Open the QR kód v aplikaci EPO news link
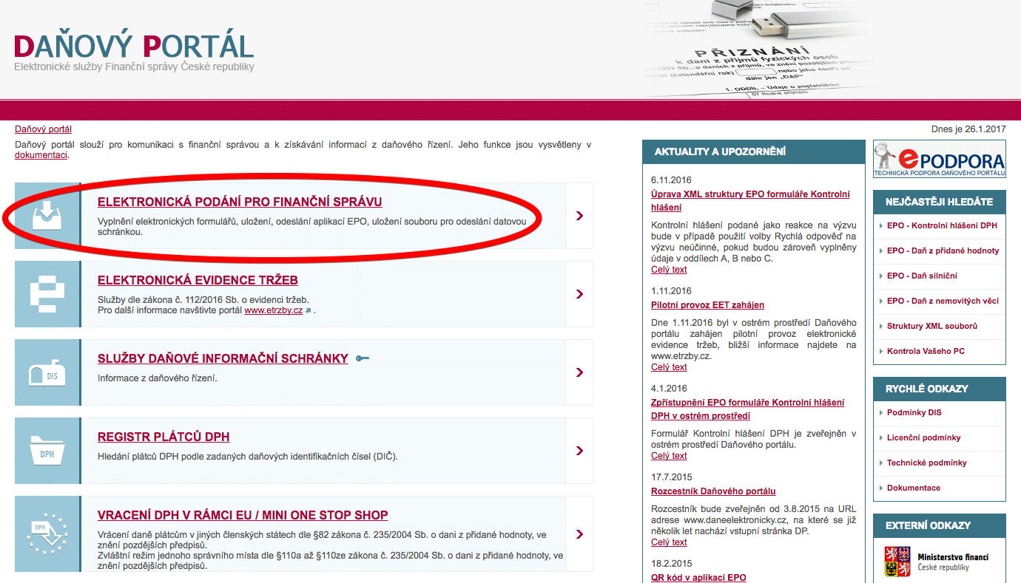 (698, 578)
